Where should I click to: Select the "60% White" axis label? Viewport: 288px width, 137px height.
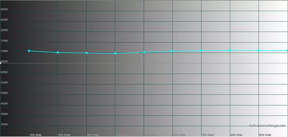point(179,135)
